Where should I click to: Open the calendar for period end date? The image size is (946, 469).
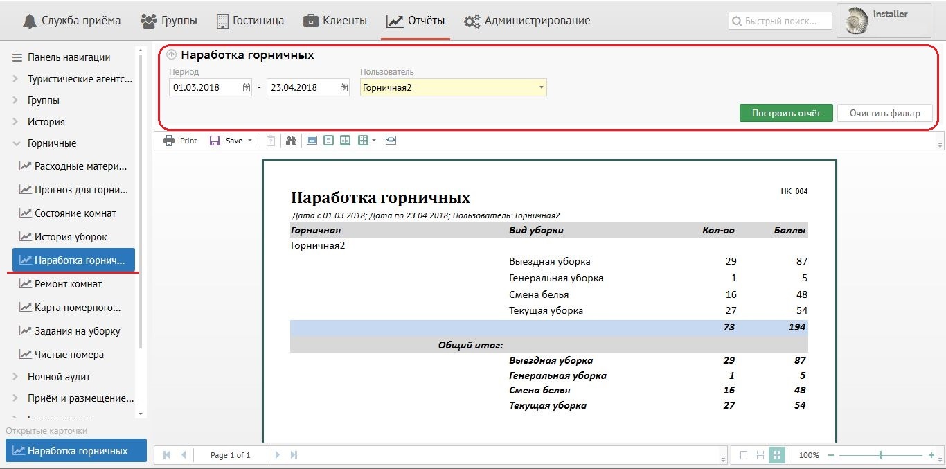tap(344, 88)
